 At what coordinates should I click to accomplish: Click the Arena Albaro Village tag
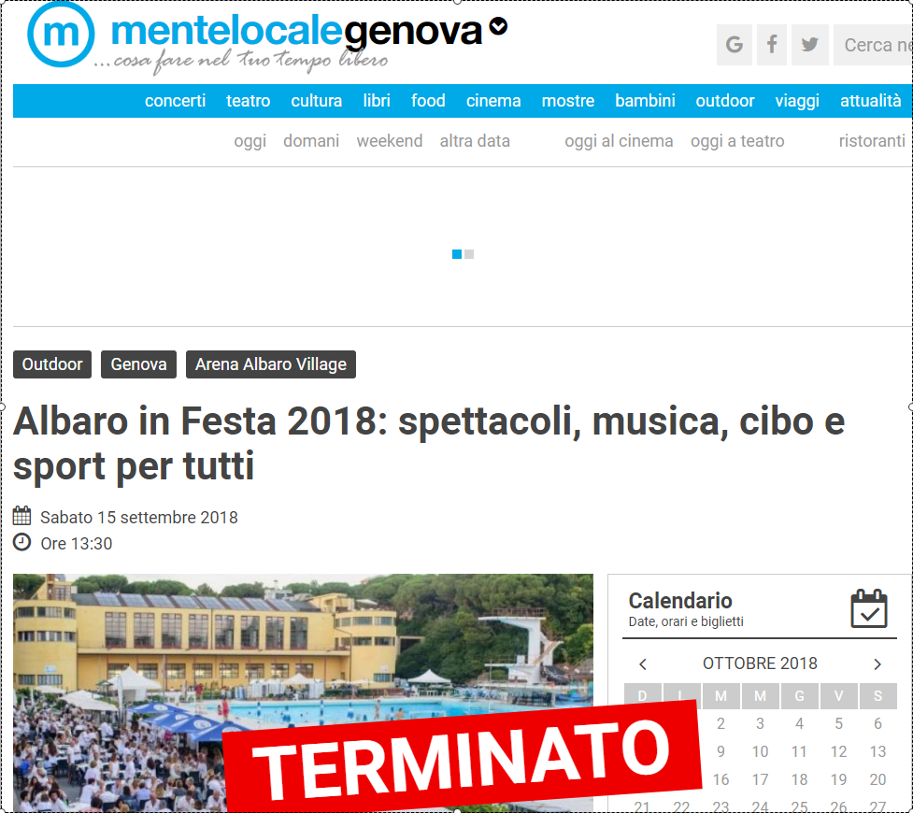[271, 364]
